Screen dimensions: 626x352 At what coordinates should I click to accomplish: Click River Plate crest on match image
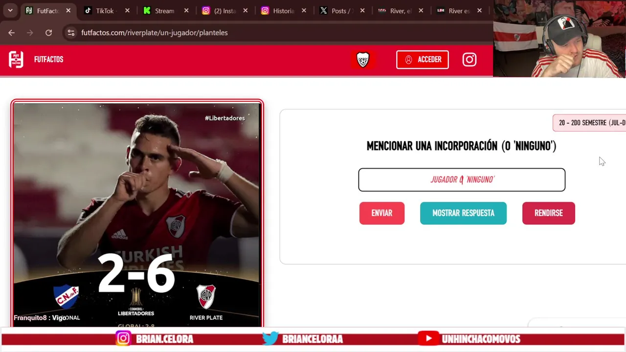coord(206,297)
